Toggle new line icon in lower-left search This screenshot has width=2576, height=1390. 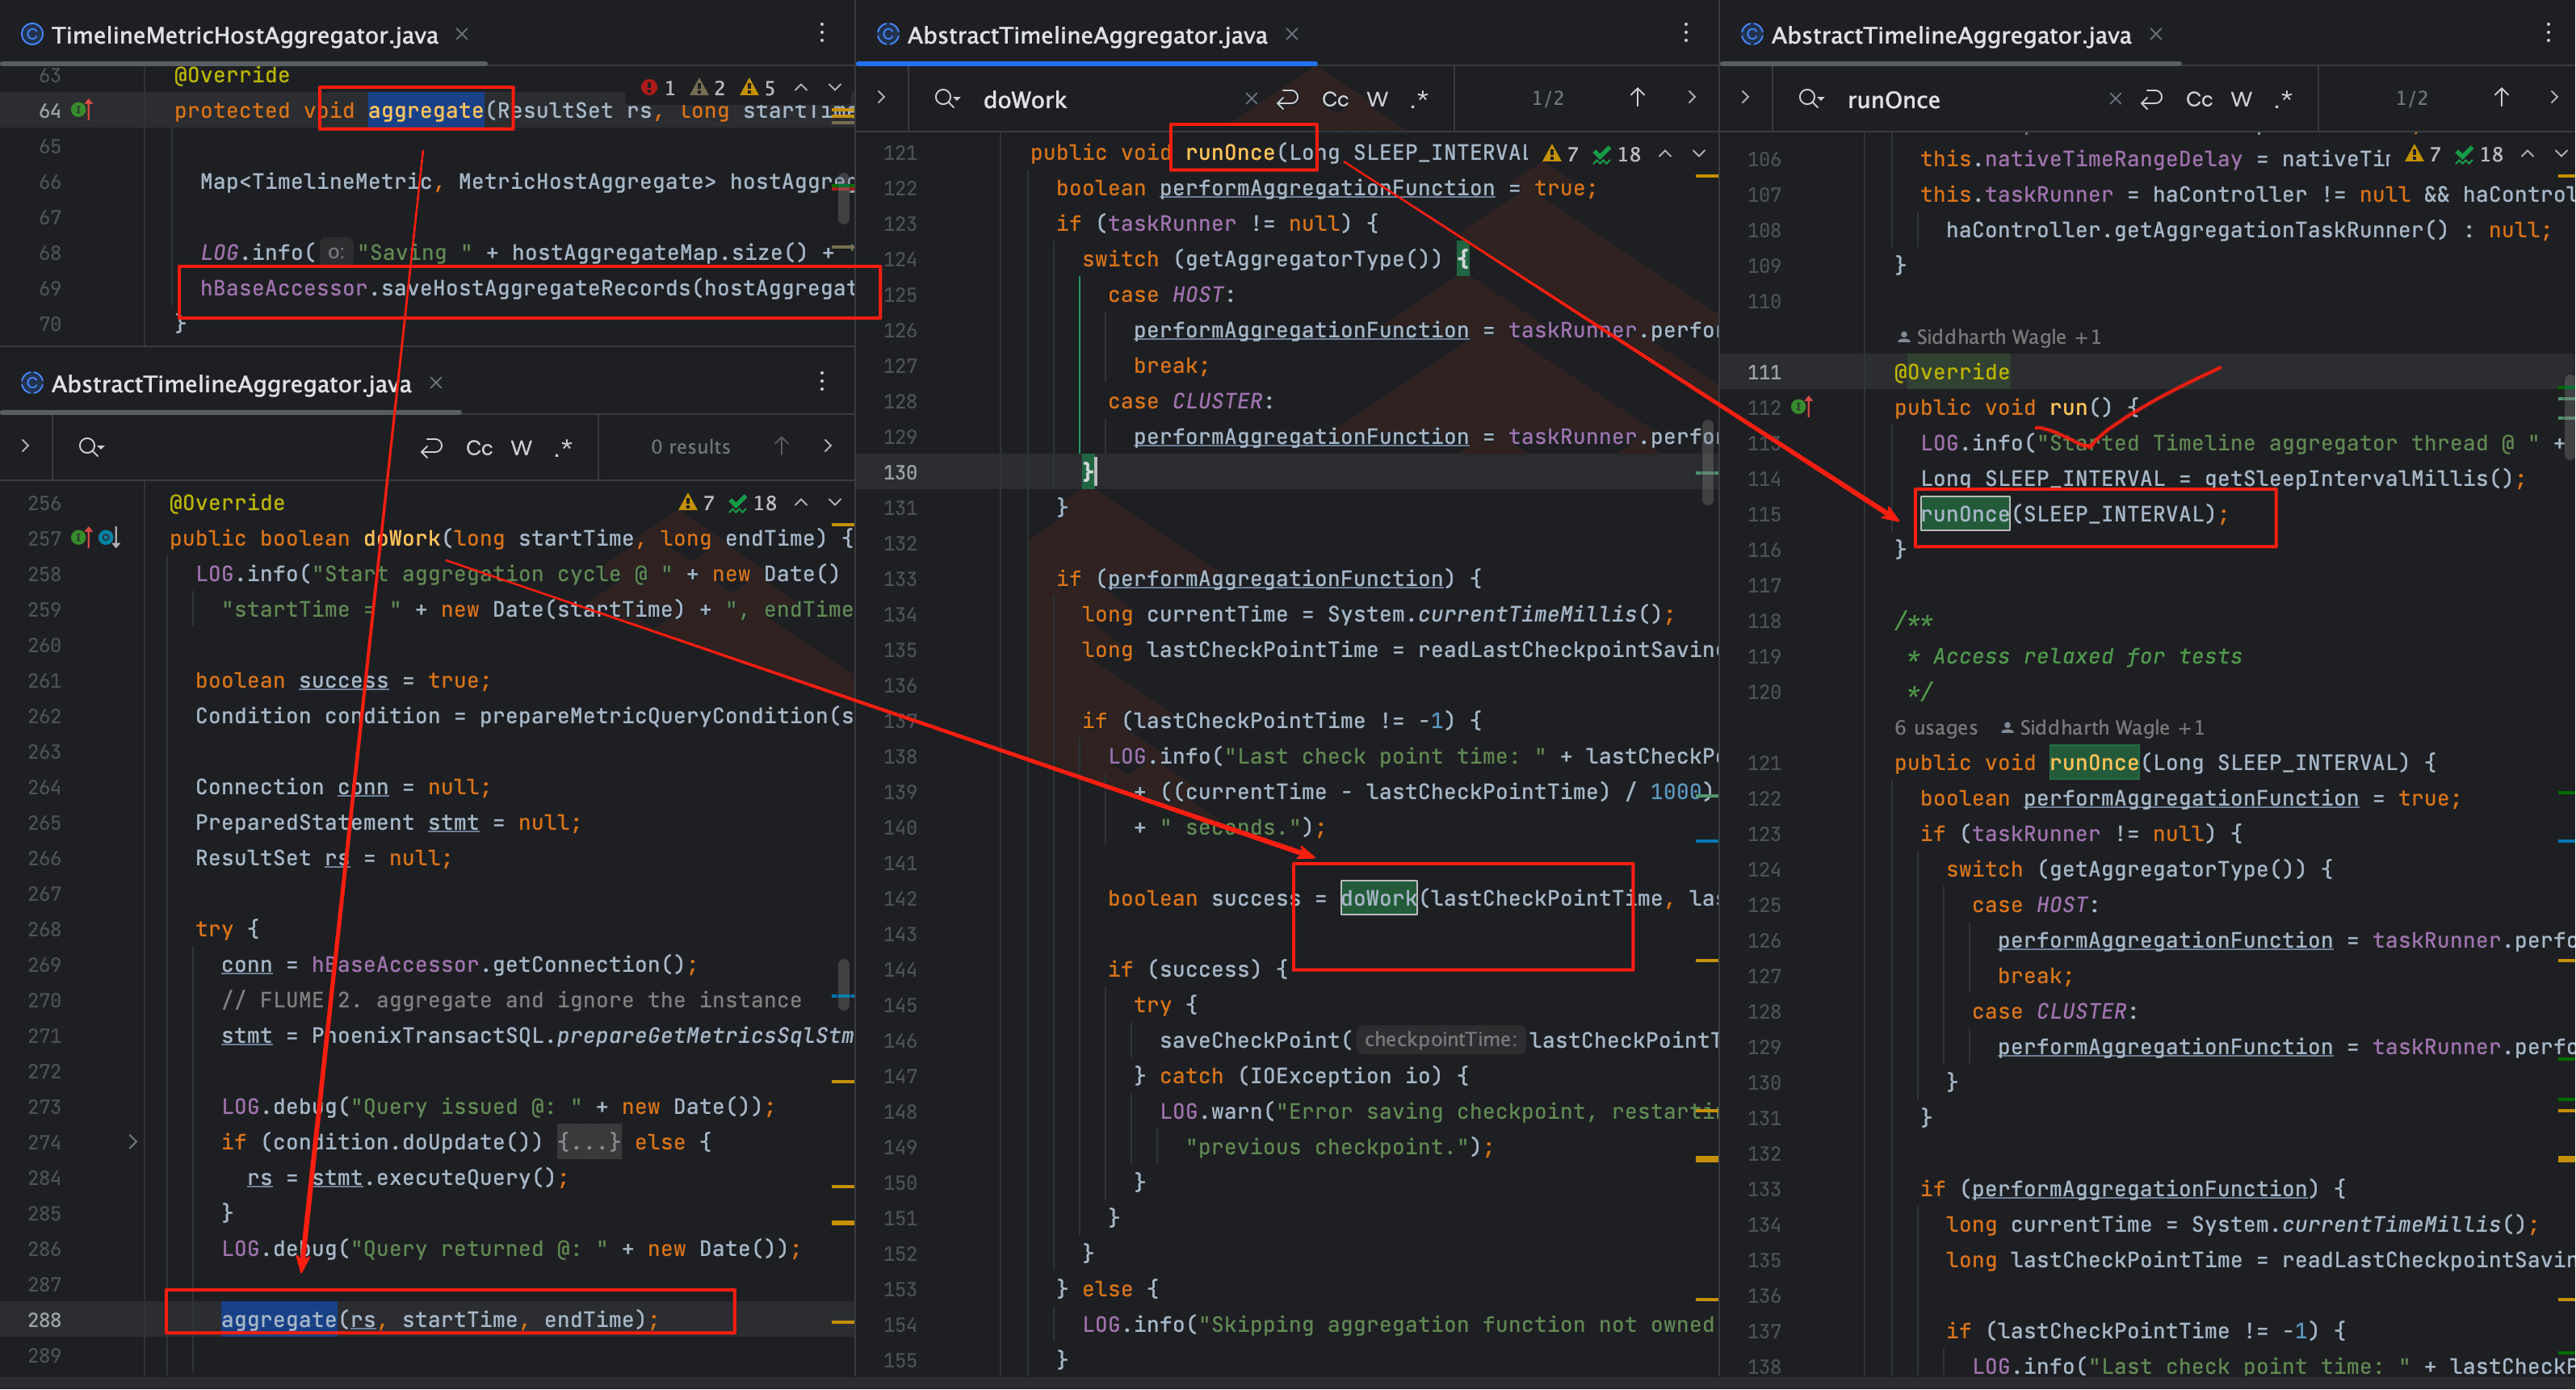[x=431, y=446]
